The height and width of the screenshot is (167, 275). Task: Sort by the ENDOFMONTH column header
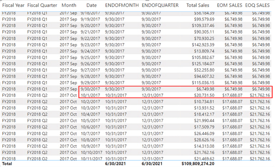(x=121, y=6)
